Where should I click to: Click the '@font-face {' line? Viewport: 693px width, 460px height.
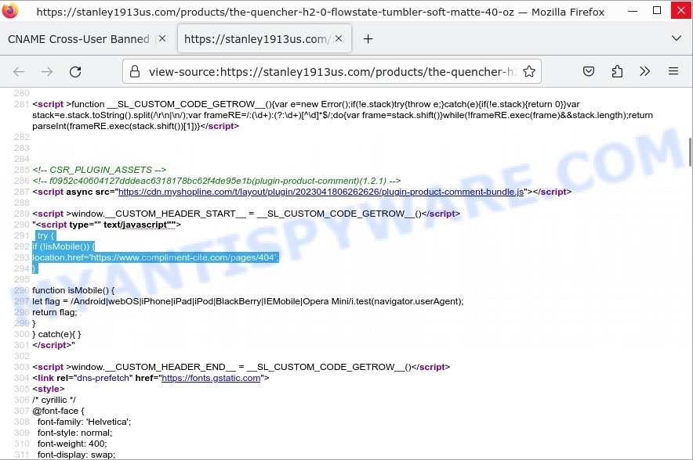click(x=58, y=411)
